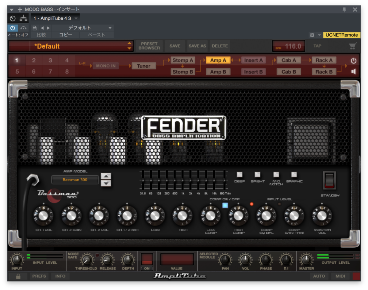Toggle the COMP ON/OFF blue button
368x290 pixels.
[x=225, y=205]
